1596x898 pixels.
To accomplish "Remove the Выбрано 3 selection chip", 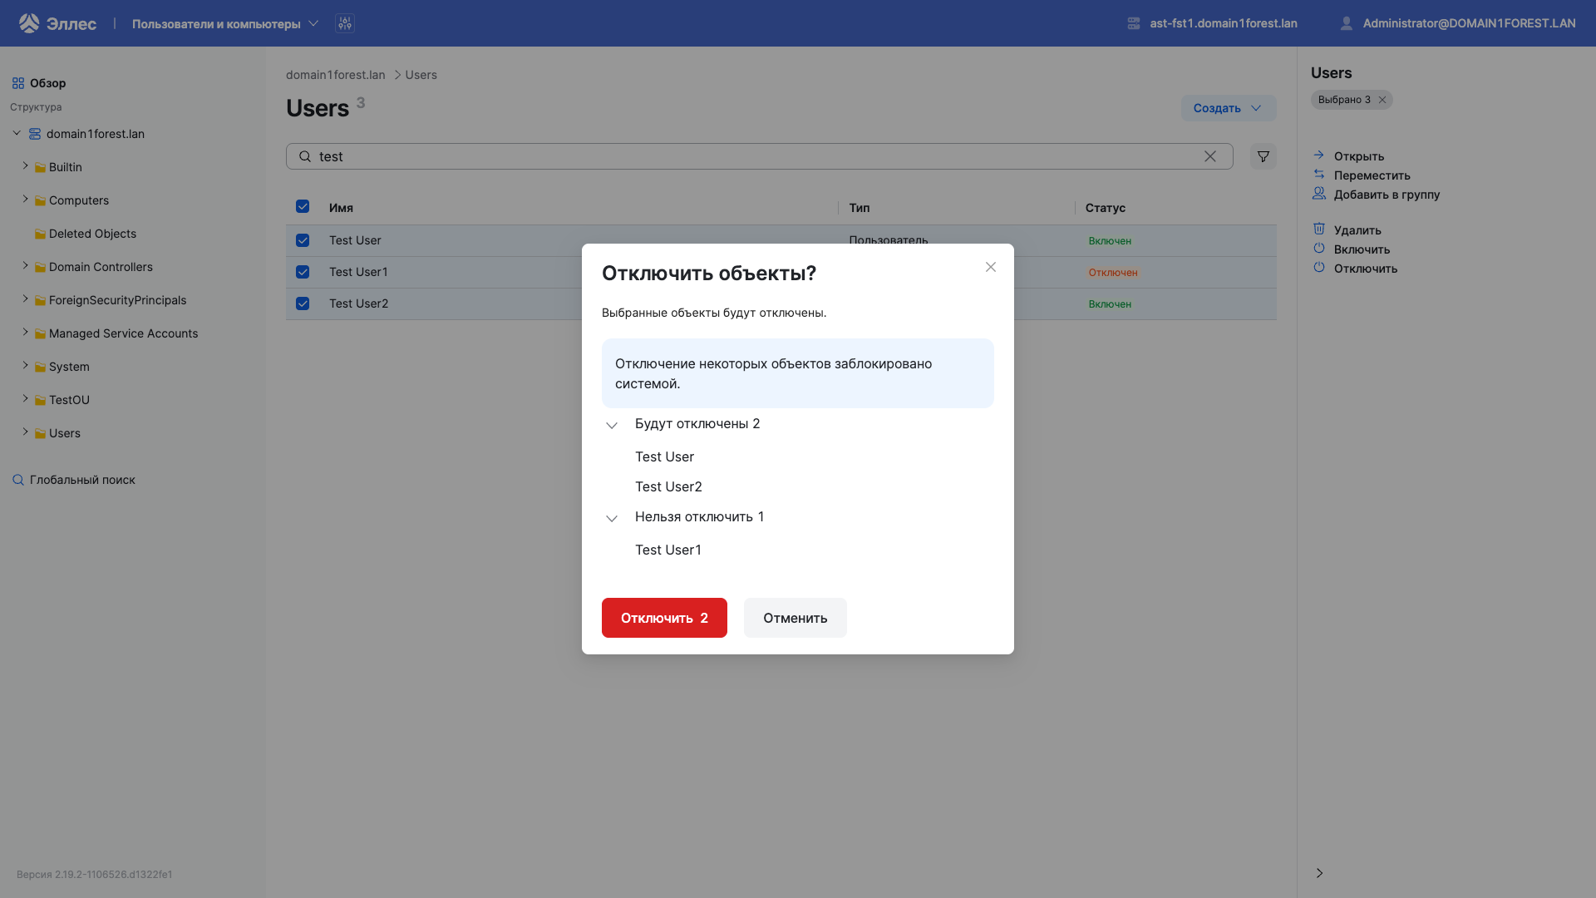I will coord(1382,100).
